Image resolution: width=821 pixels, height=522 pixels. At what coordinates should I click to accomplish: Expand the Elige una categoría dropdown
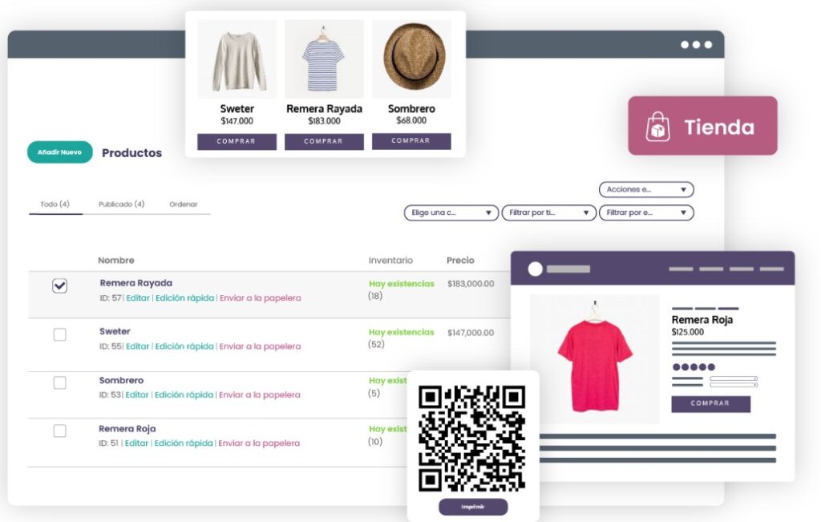pyautogui.click(x=451, y=212)
